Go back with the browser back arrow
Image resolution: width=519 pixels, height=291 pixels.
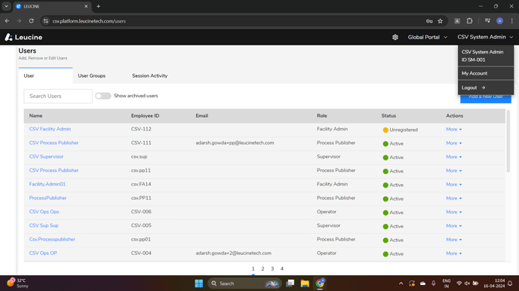(7, 21)
